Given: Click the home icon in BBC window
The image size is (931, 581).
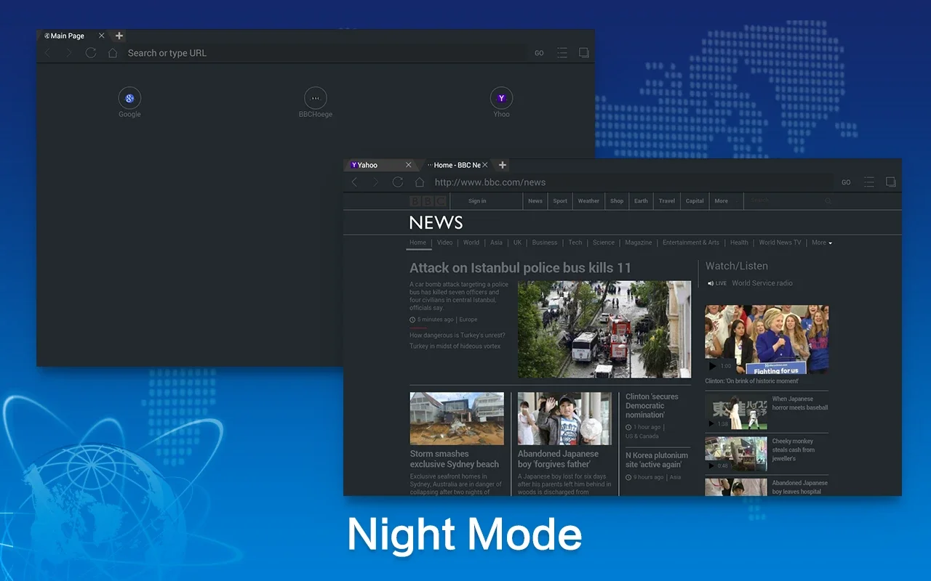Looking at the screenshot, I should (420, 182).
